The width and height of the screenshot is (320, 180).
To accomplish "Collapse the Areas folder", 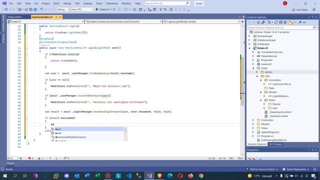I will [x=253, y=68].
